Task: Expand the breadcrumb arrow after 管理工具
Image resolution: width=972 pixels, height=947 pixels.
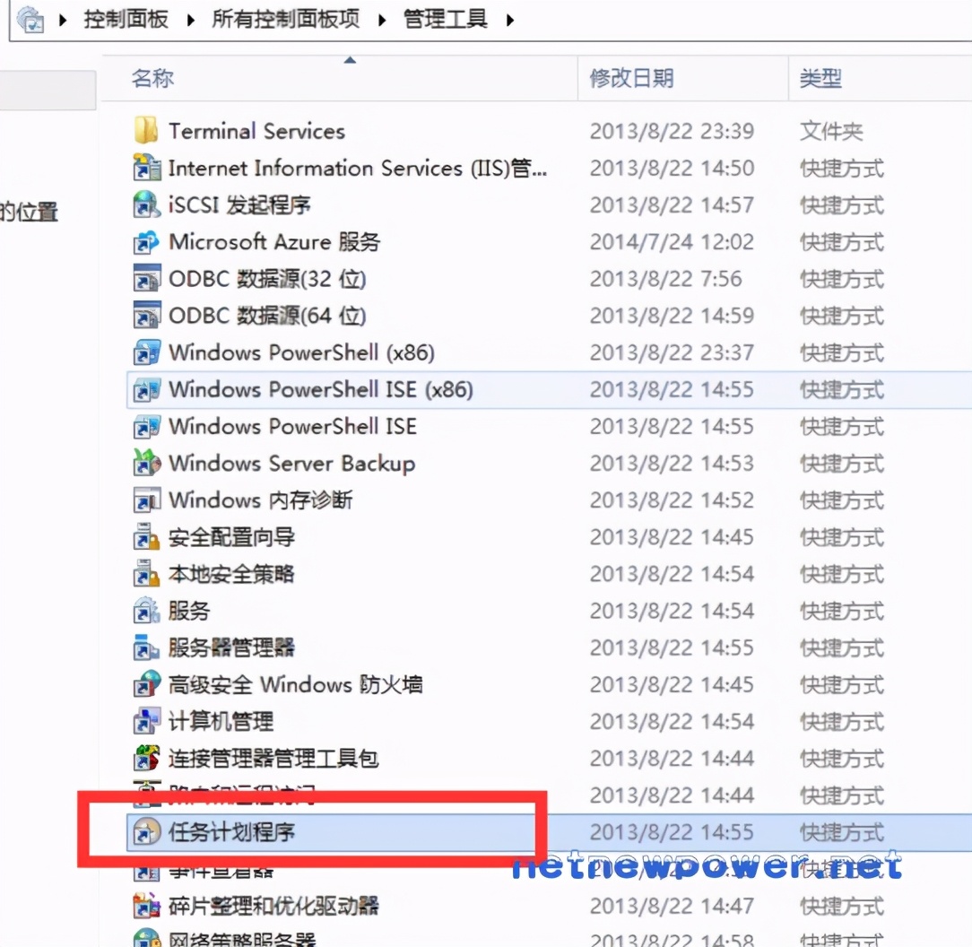Action: click(x=508, y=19)
